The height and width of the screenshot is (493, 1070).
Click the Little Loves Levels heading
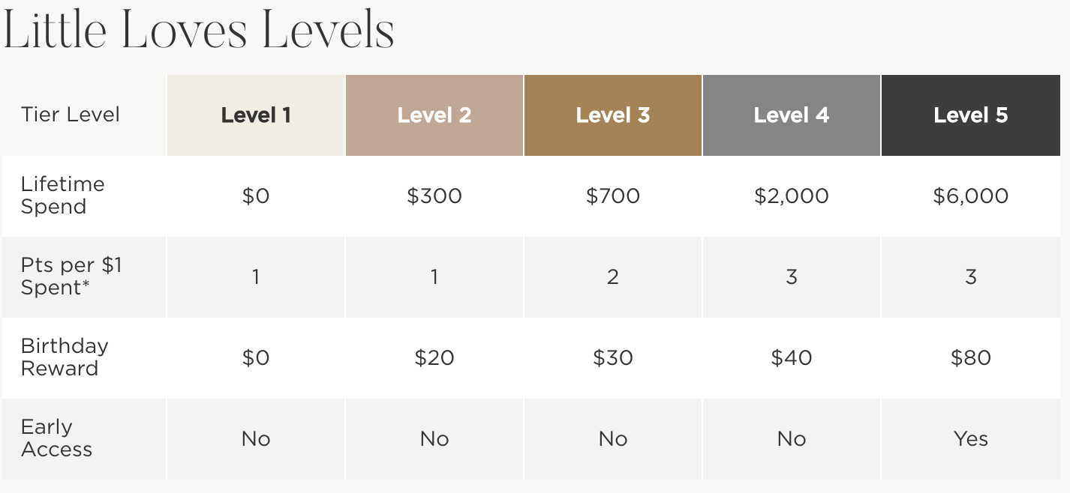(199, 31)
